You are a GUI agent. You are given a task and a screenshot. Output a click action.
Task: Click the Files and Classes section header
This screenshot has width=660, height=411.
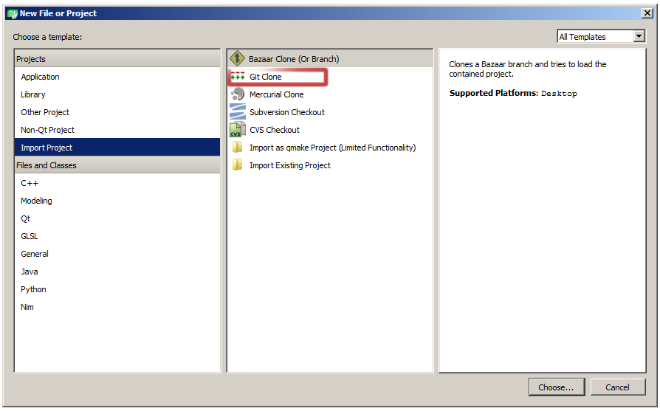117,165
